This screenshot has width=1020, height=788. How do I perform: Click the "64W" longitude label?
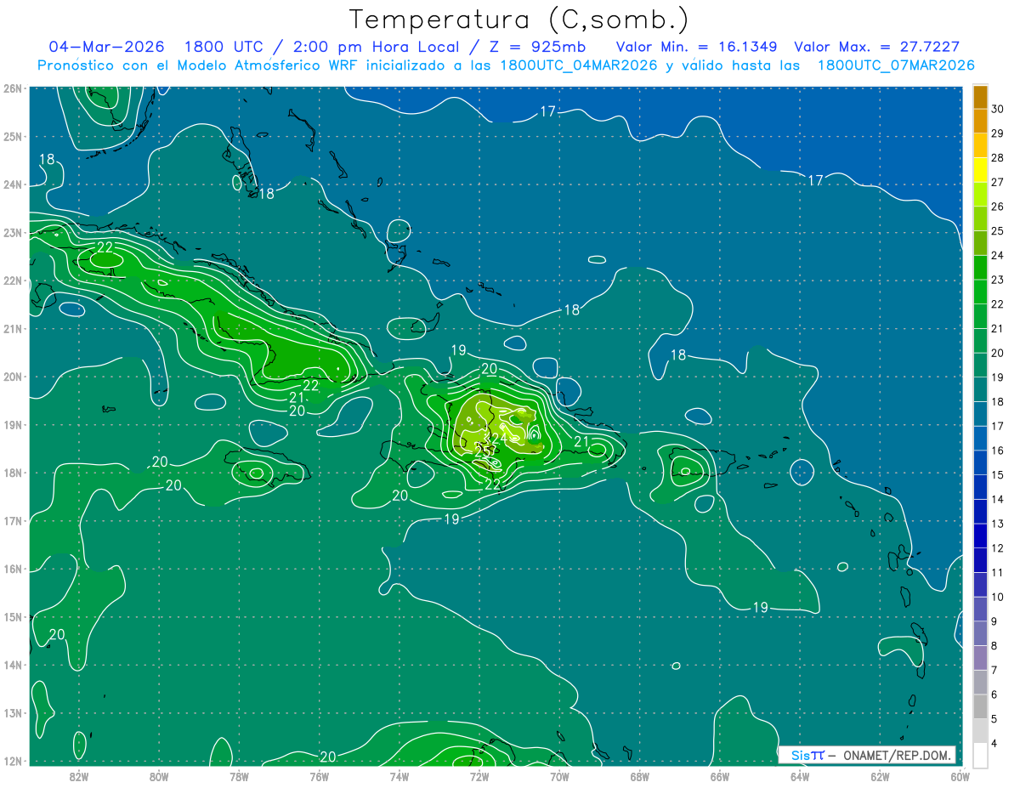[799, 776]
